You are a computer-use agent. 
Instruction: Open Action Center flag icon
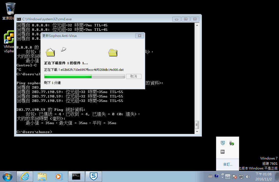(235, 177)
